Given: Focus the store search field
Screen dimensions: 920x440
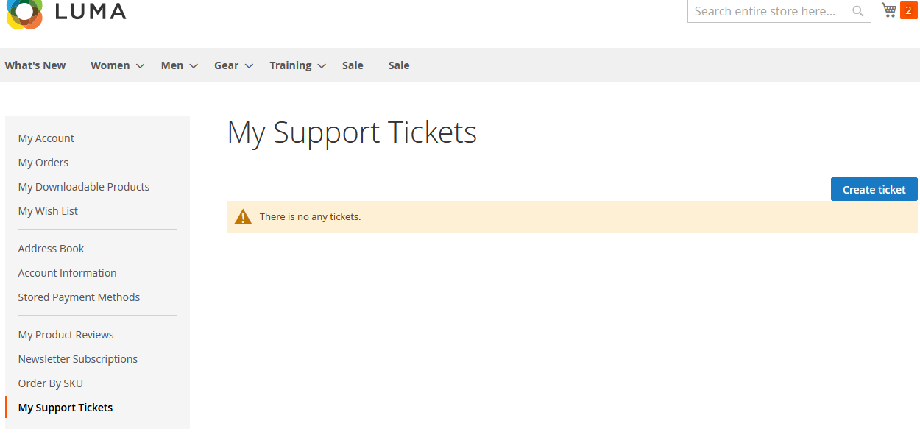Looking at the screenshot, I should coord(765,11).
